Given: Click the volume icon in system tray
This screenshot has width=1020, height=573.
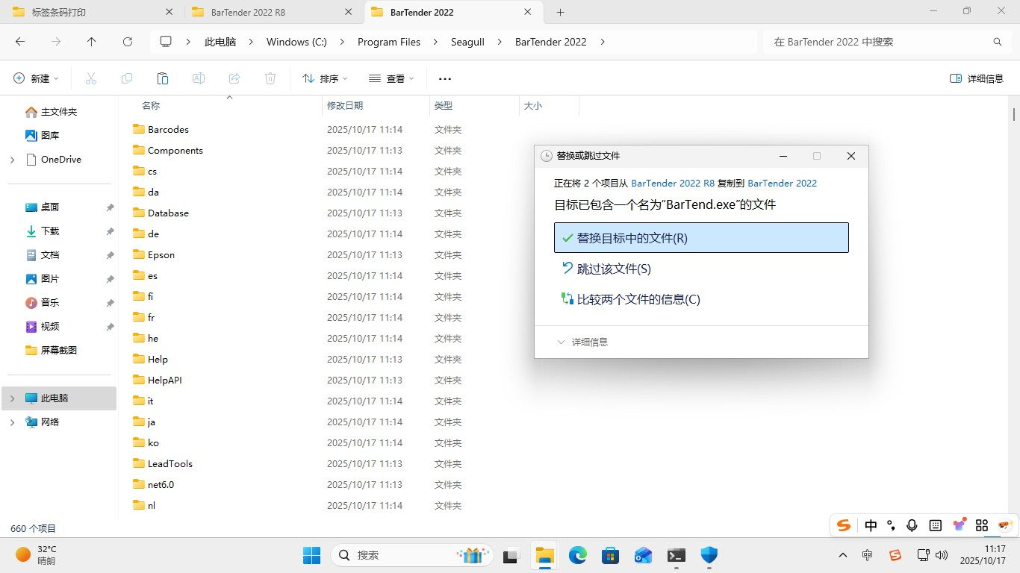Looking at the screenshot, I should coord(942,555).
